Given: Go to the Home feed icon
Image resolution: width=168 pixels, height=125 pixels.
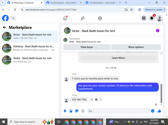Looking at the screenshot, I should point(65,18).
